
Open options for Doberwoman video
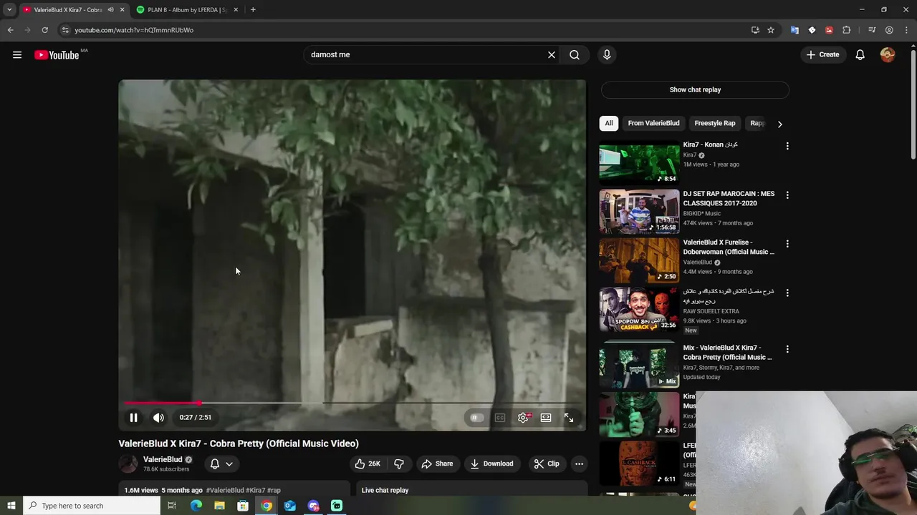click(x=787, y=243)
